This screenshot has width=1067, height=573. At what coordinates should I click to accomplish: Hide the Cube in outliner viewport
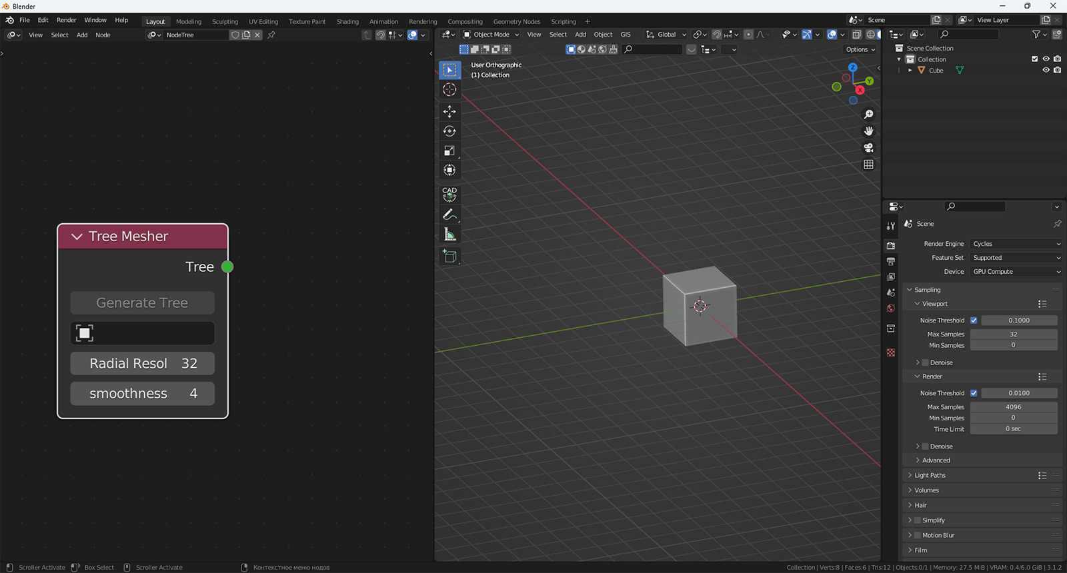point(1046,70)
